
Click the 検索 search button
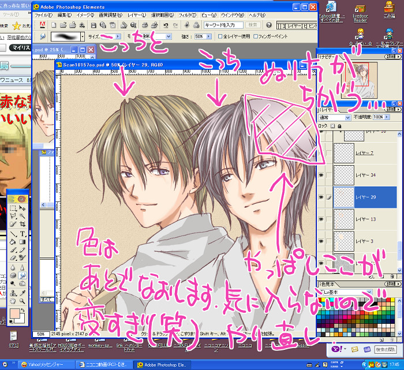click(x=253, y=25)
